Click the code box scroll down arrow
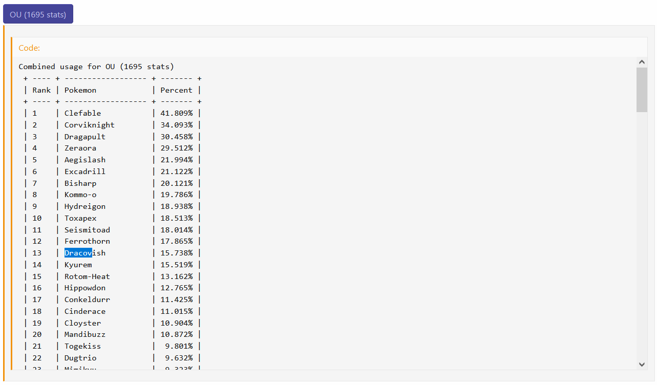657x385 pixels. [642, 364]
